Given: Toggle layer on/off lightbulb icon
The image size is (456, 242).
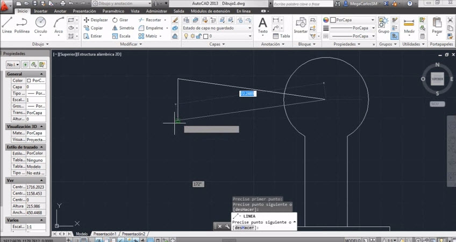Looking at the screenshot, I should click(186, 36).
